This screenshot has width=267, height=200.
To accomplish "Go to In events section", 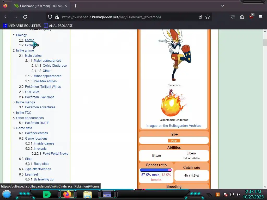I will click(x=40, y=149).
